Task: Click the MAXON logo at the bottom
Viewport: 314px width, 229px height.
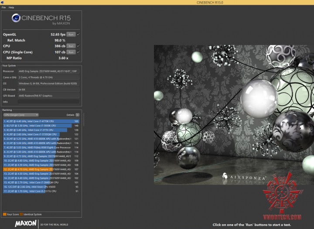Action: coord(26,223)
